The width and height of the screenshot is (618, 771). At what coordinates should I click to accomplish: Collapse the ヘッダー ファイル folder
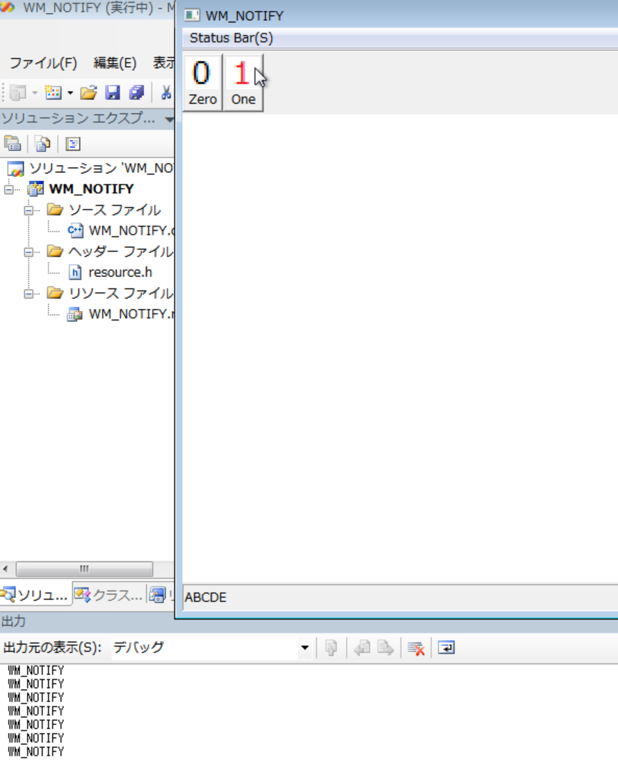pyautogui.click(x=29, y=252)
